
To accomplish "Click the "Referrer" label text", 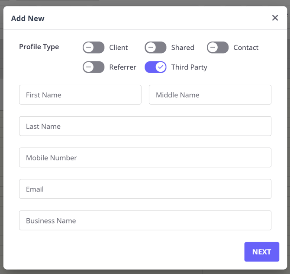I will point(123,67).
